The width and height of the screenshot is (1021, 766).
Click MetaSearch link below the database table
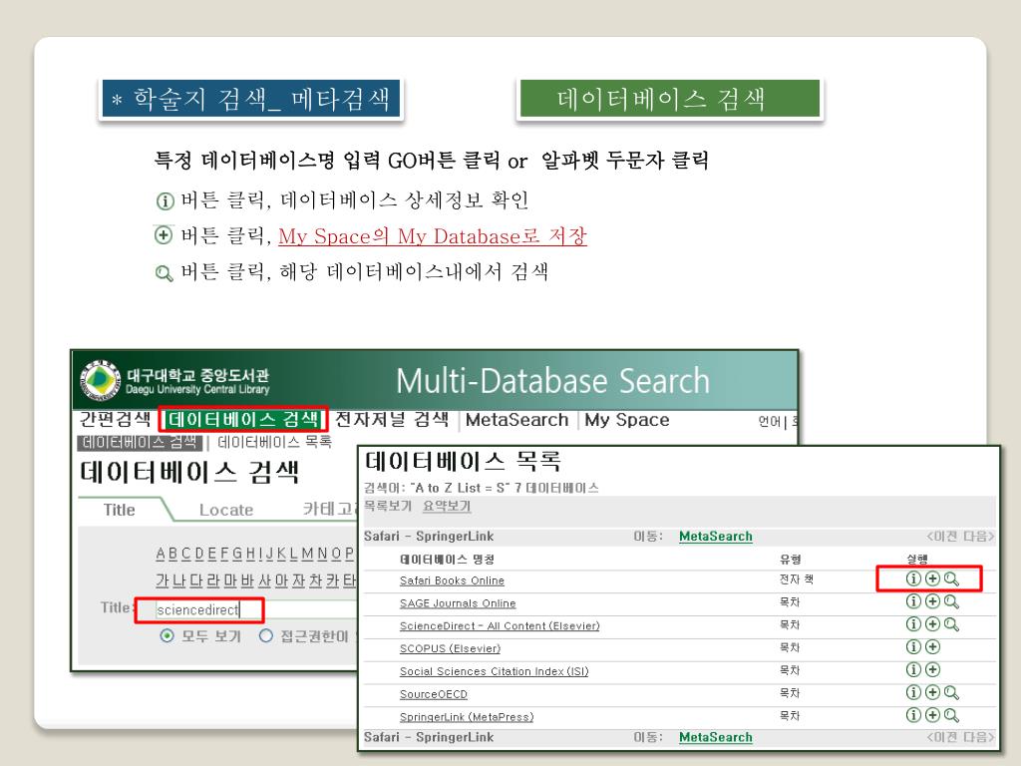coord(716,737)
